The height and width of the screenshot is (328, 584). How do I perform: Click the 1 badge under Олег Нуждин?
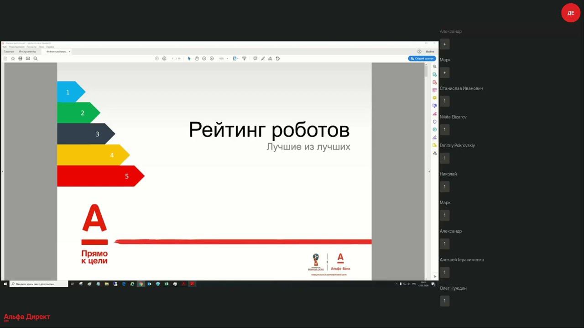[x=445, y=301]
